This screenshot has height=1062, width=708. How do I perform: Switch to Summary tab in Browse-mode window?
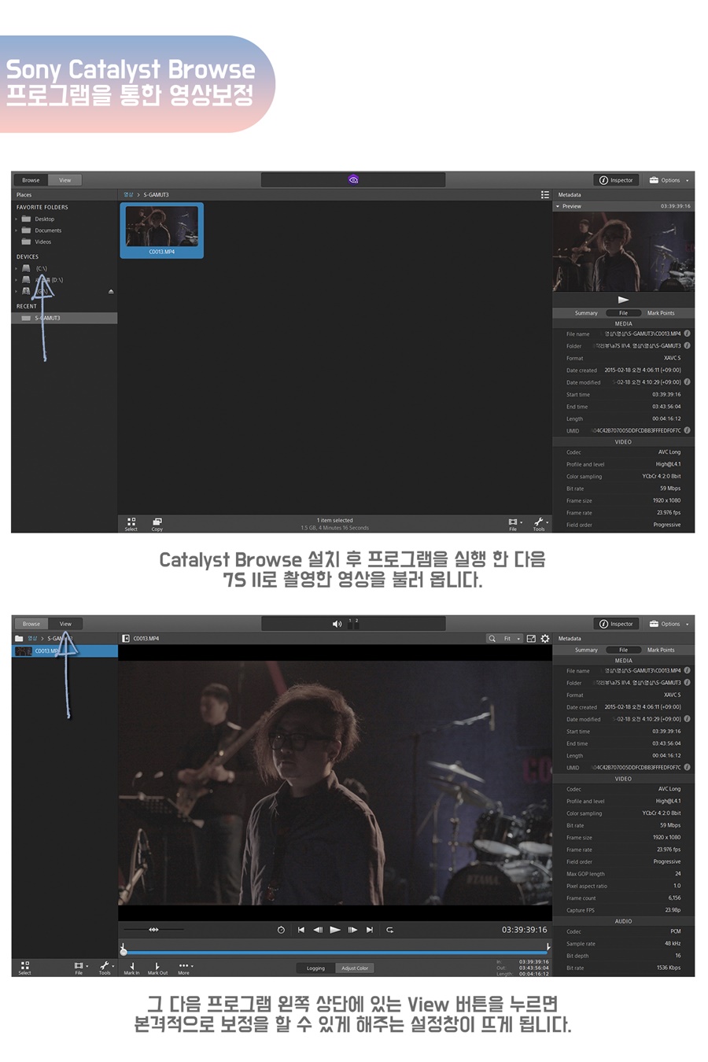(586, 313)
